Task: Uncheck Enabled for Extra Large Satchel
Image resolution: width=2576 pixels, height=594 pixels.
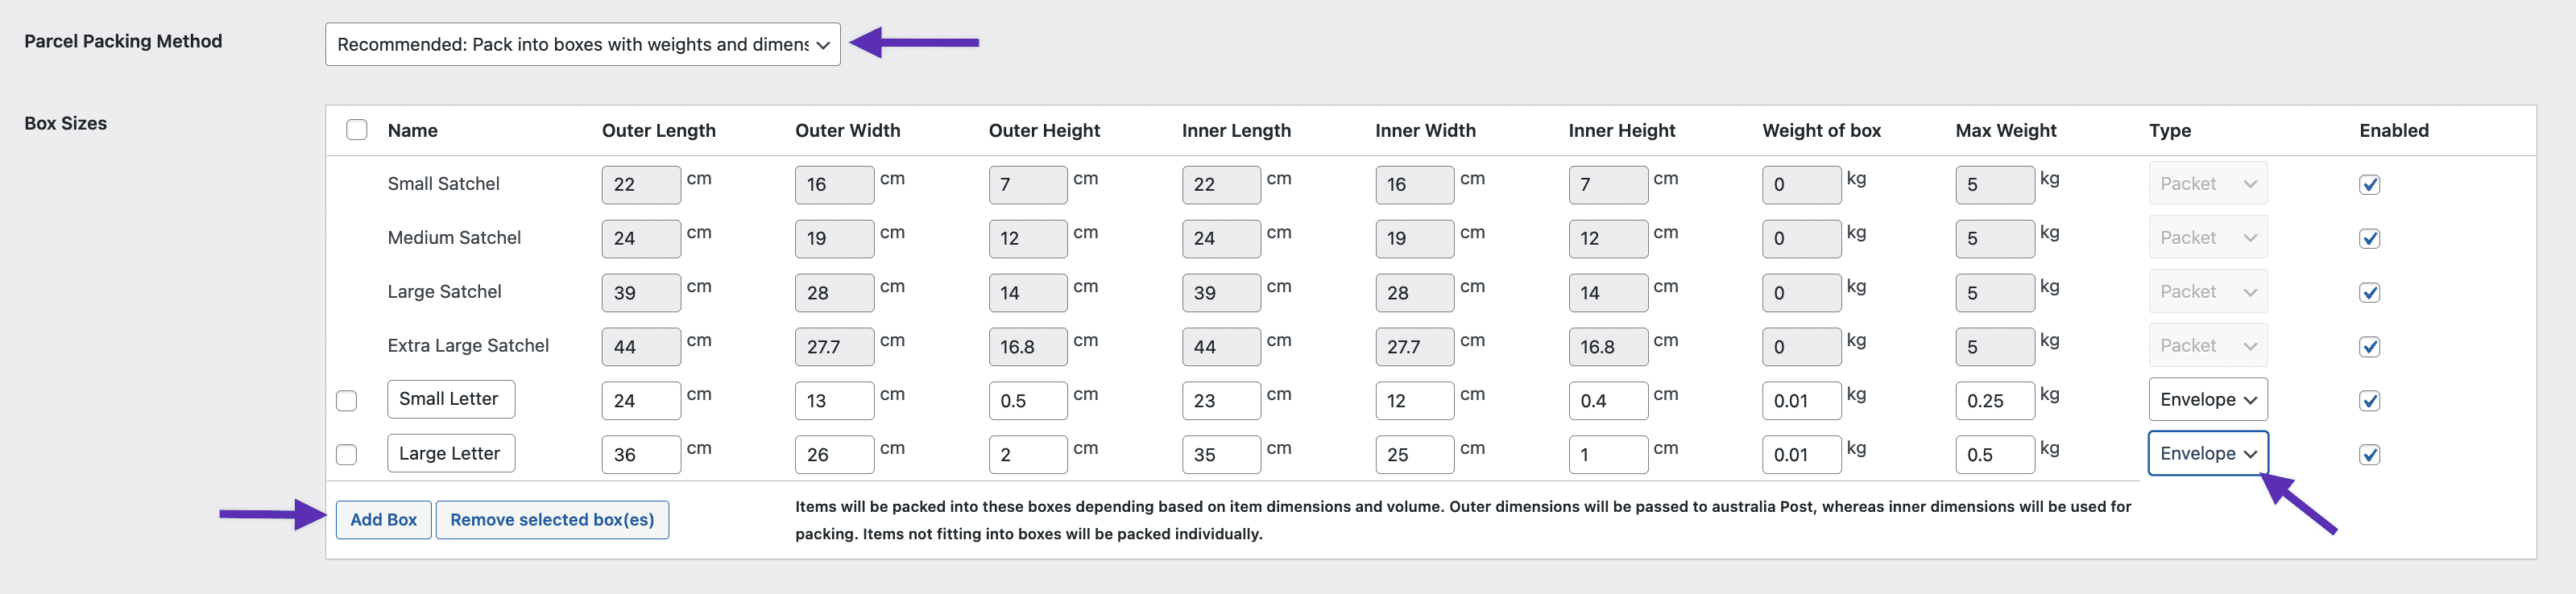Action: tap(2369, 346)
